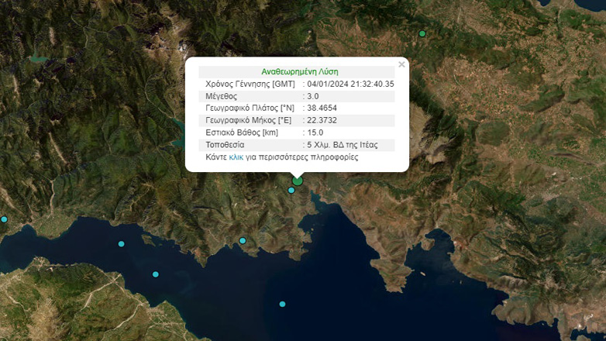Screen dimensions: 606x341
Task: Open the 'κλικ' link for more information
Action: point(236,157)
